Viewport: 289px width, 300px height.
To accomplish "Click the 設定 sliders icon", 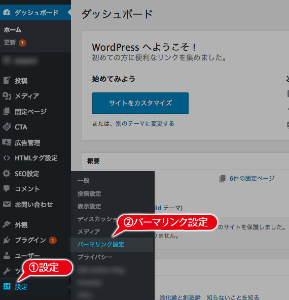I will 7,286.
